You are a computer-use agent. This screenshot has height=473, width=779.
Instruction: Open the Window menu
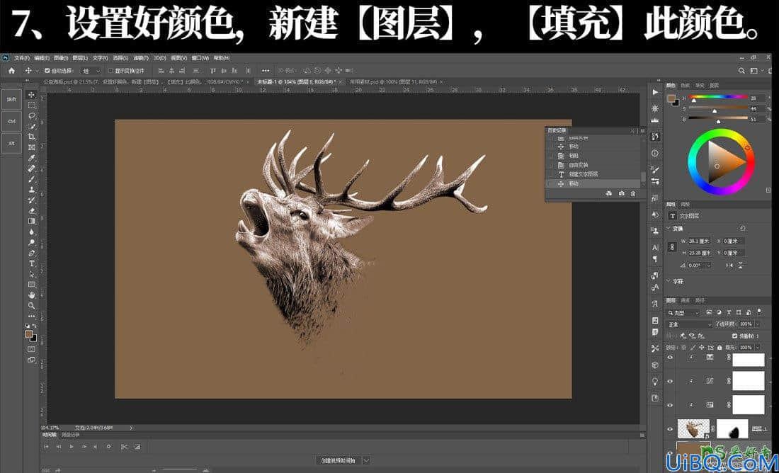pos(200,57)
